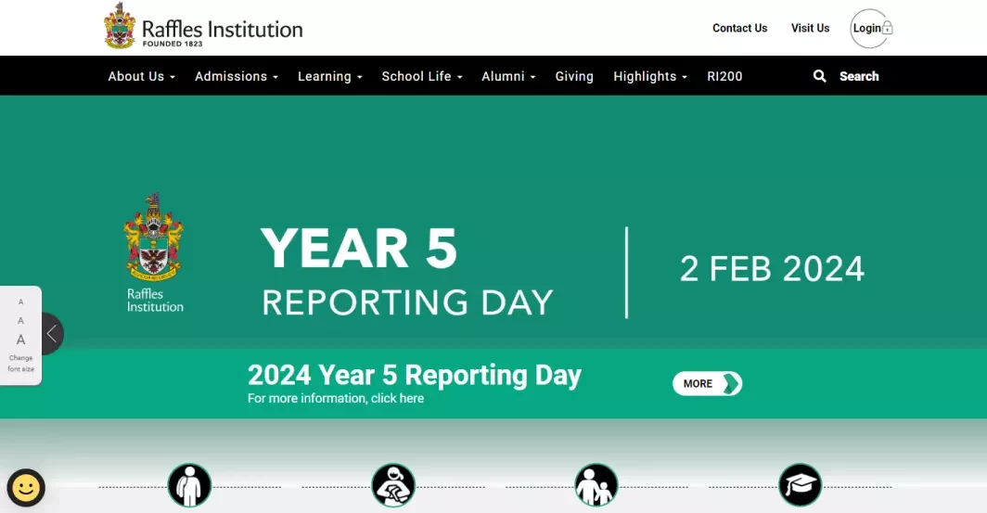Viewport: 987px width, 513px height.
Task: Select the medium font size A
Action: pyautogui.click(x=20, y=320)
